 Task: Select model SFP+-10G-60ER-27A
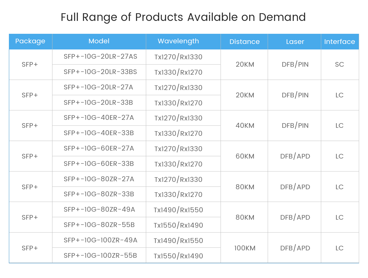[99, 148]
